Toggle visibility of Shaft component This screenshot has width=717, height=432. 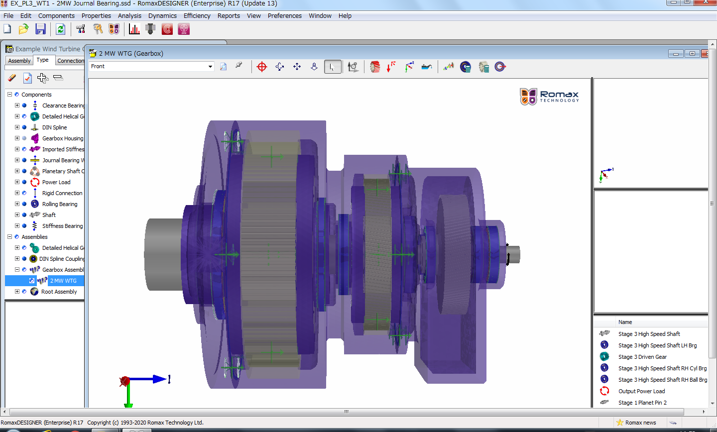[24, 215]
